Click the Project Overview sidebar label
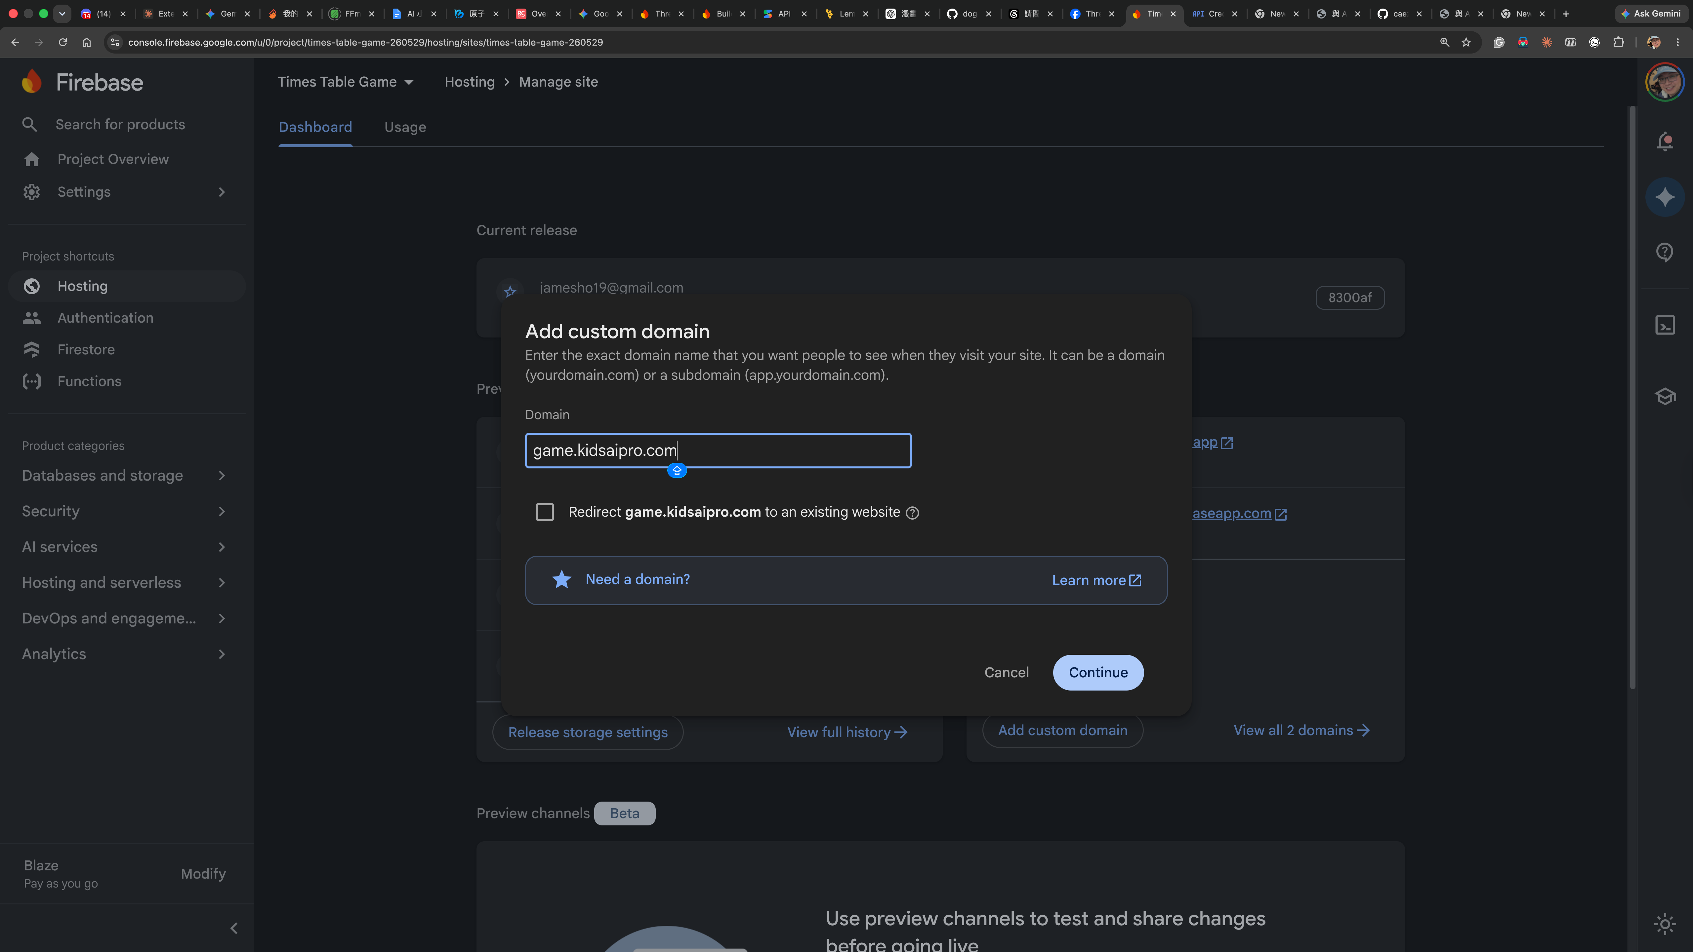The image size is (1693, 952). point(113,159)
